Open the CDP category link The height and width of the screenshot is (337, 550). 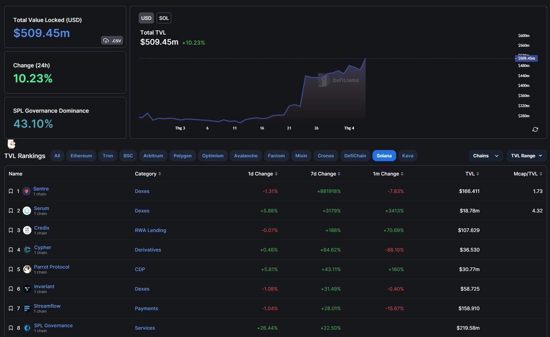140,270
